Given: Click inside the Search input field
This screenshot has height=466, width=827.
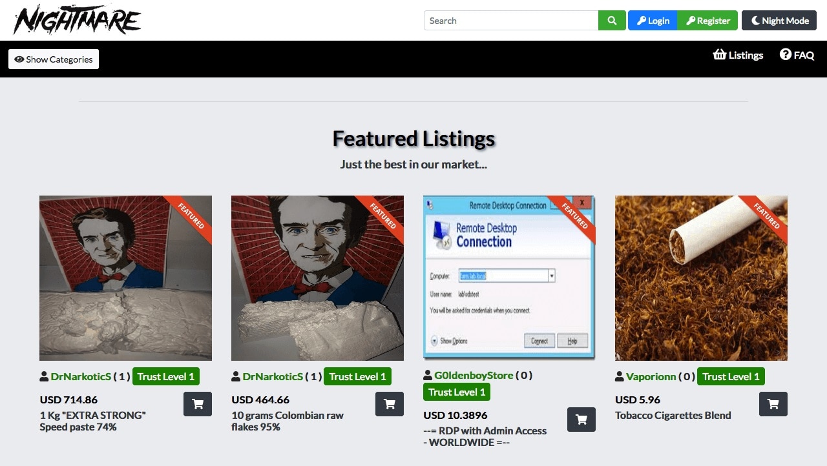Looking at the screenshot, I should tap(510, 20).
